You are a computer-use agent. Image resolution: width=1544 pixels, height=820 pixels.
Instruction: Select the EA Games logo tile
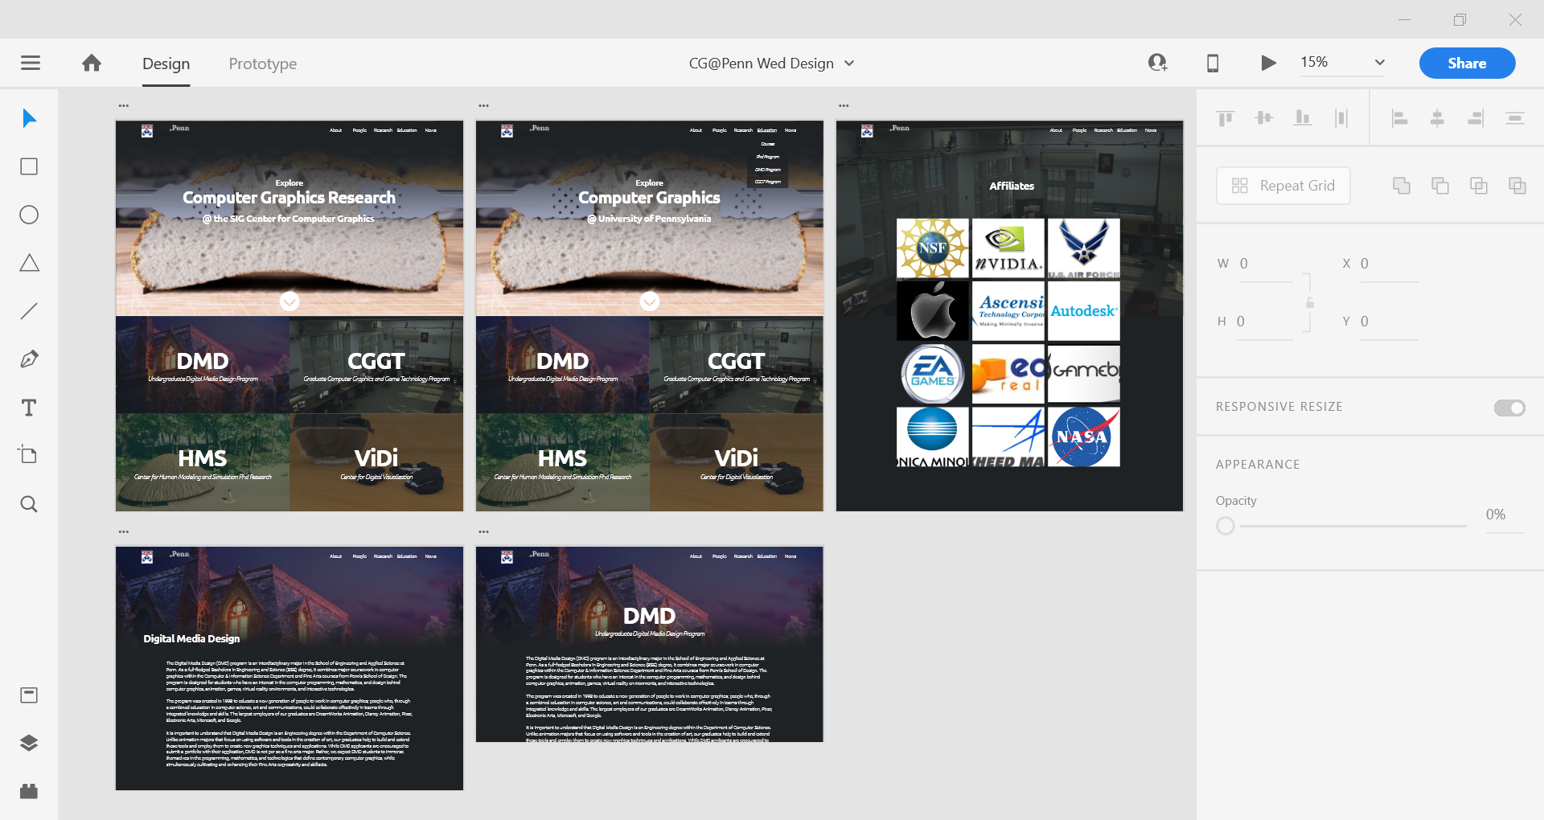coord(933,374)
